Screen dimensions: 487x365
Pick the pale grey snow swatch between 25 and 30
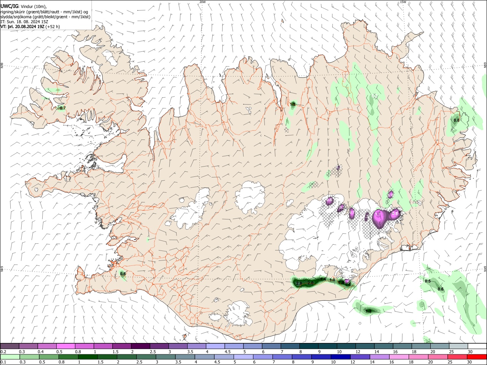click(x=458, y=346)
